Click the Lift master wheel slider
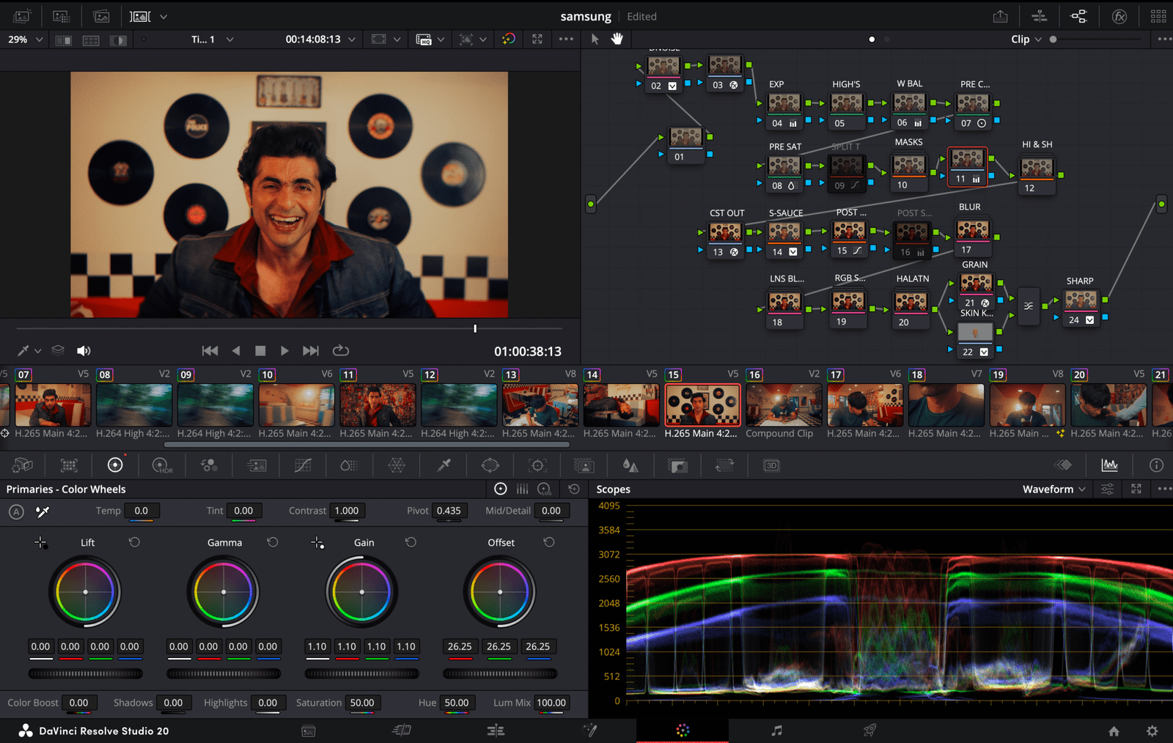This screenshot has height=743, width=1173. click(x=86, y=673)
